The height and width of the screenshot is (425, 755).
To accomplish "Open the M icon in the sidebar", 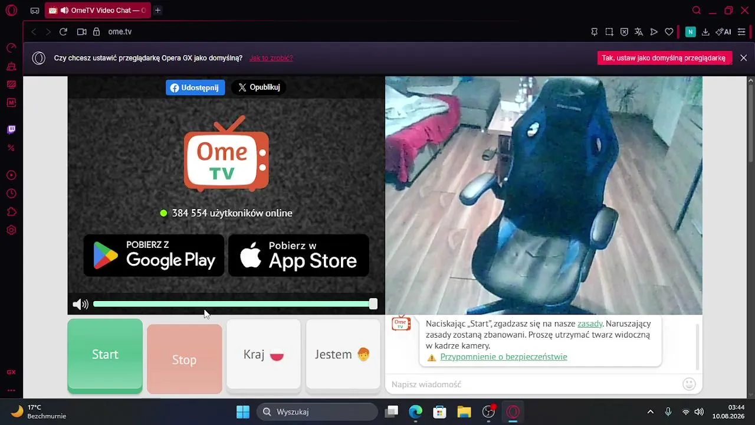I will [x=11, y=103].
